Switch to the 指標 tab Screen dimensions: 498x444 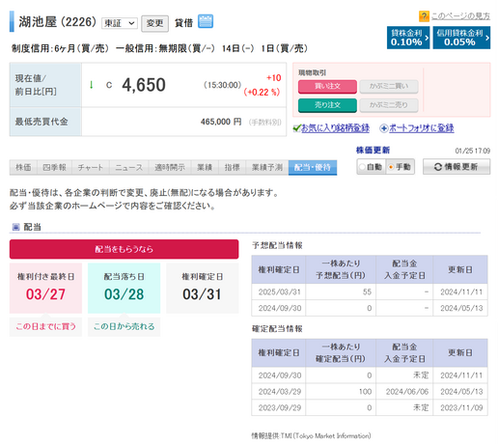[x=232, y=167]
